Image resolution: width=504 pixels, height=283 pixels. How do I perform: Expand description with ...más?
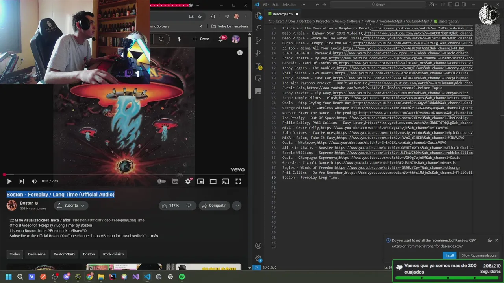[153, 236]
